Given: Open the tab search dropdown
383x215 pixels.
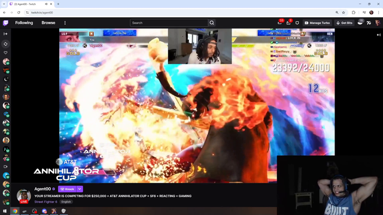Looking at the screenshot, I should (4, 4).
